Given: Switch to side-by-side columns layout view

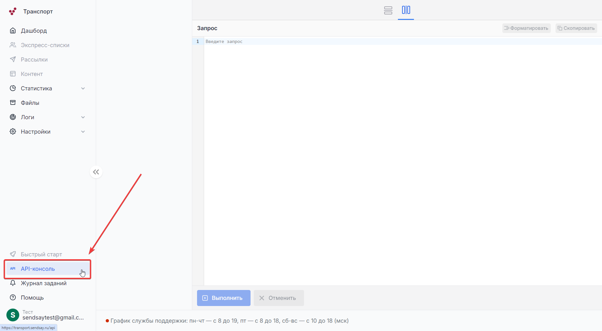Looking at the screenshot, I should coord(406,10).
